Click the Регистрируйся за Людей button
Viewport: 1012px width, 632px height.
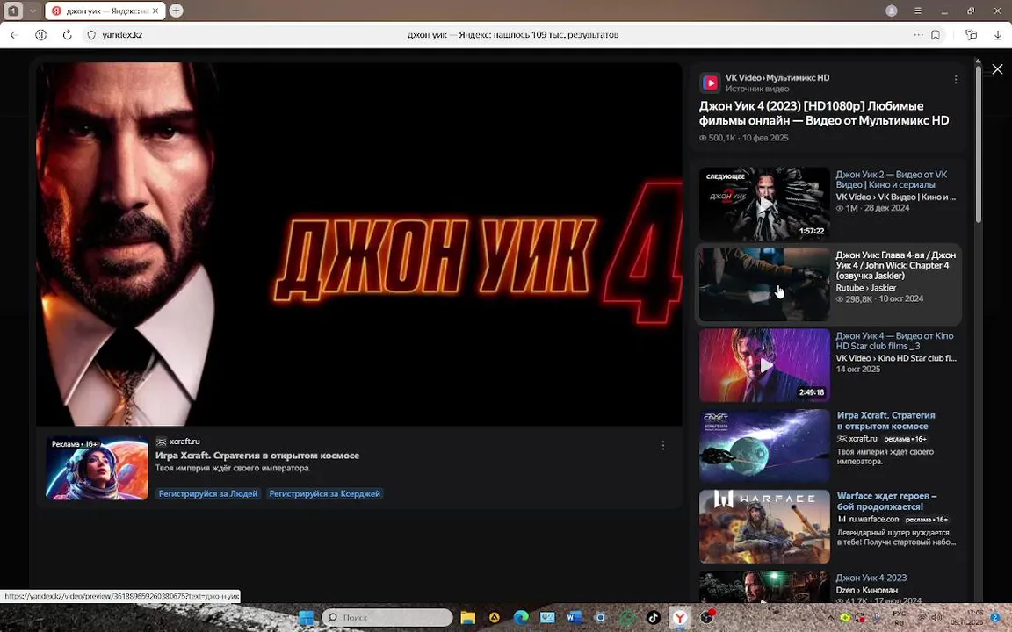click(208, 493)
